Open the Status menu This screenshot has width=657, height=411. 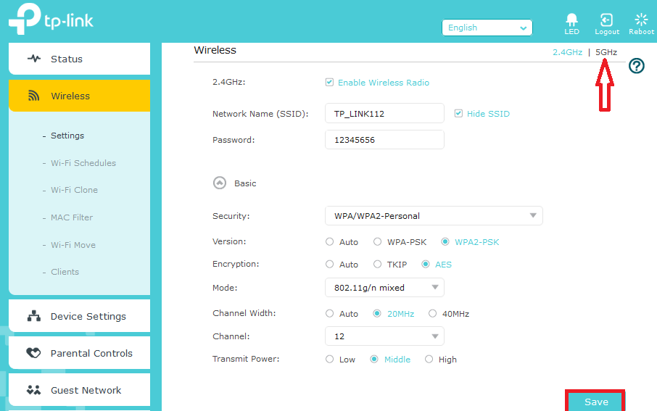79,59
